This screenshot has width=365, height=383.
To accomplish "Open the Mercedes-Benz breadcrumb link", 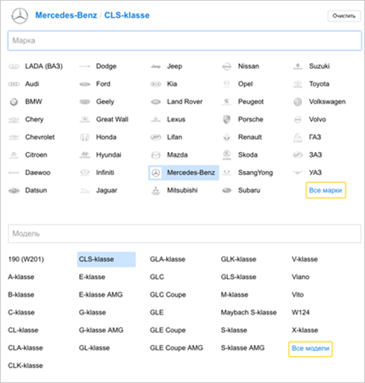I will point(66,15).
